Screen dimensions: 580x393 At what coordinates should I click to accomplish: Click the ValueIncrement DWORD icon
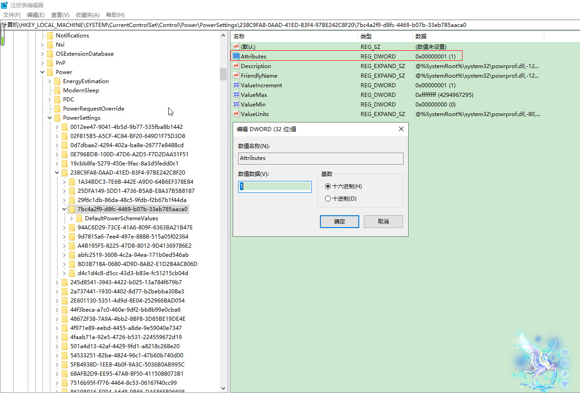point(236,85)
